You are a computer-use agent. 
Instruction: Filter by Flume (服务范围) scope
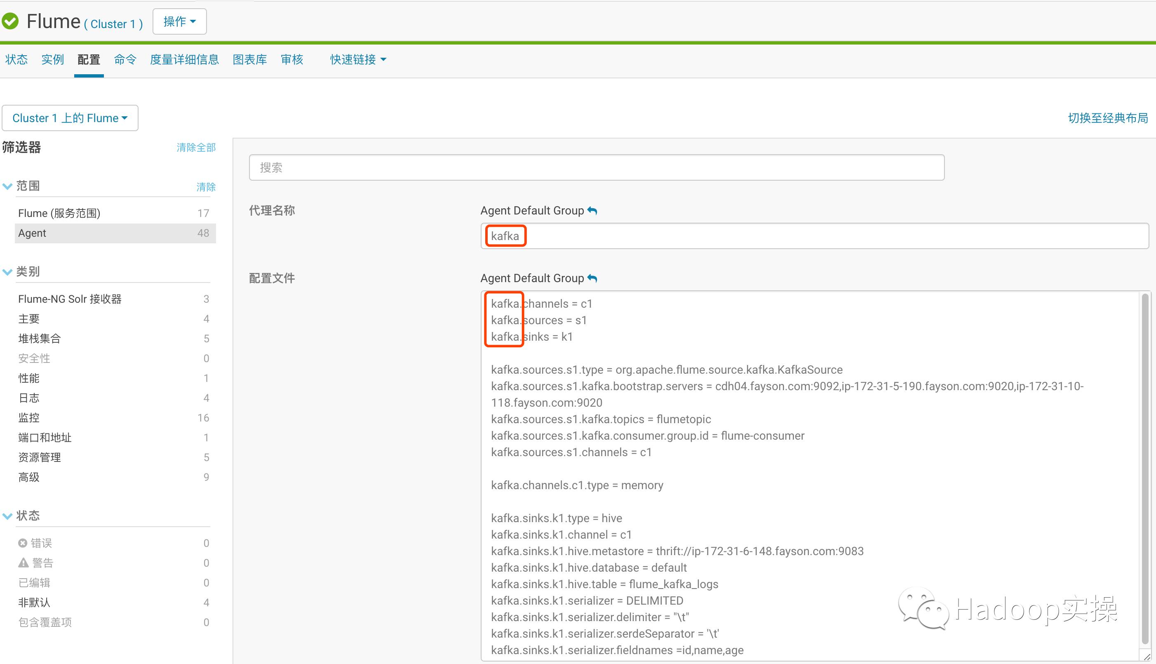coord(115,213)
